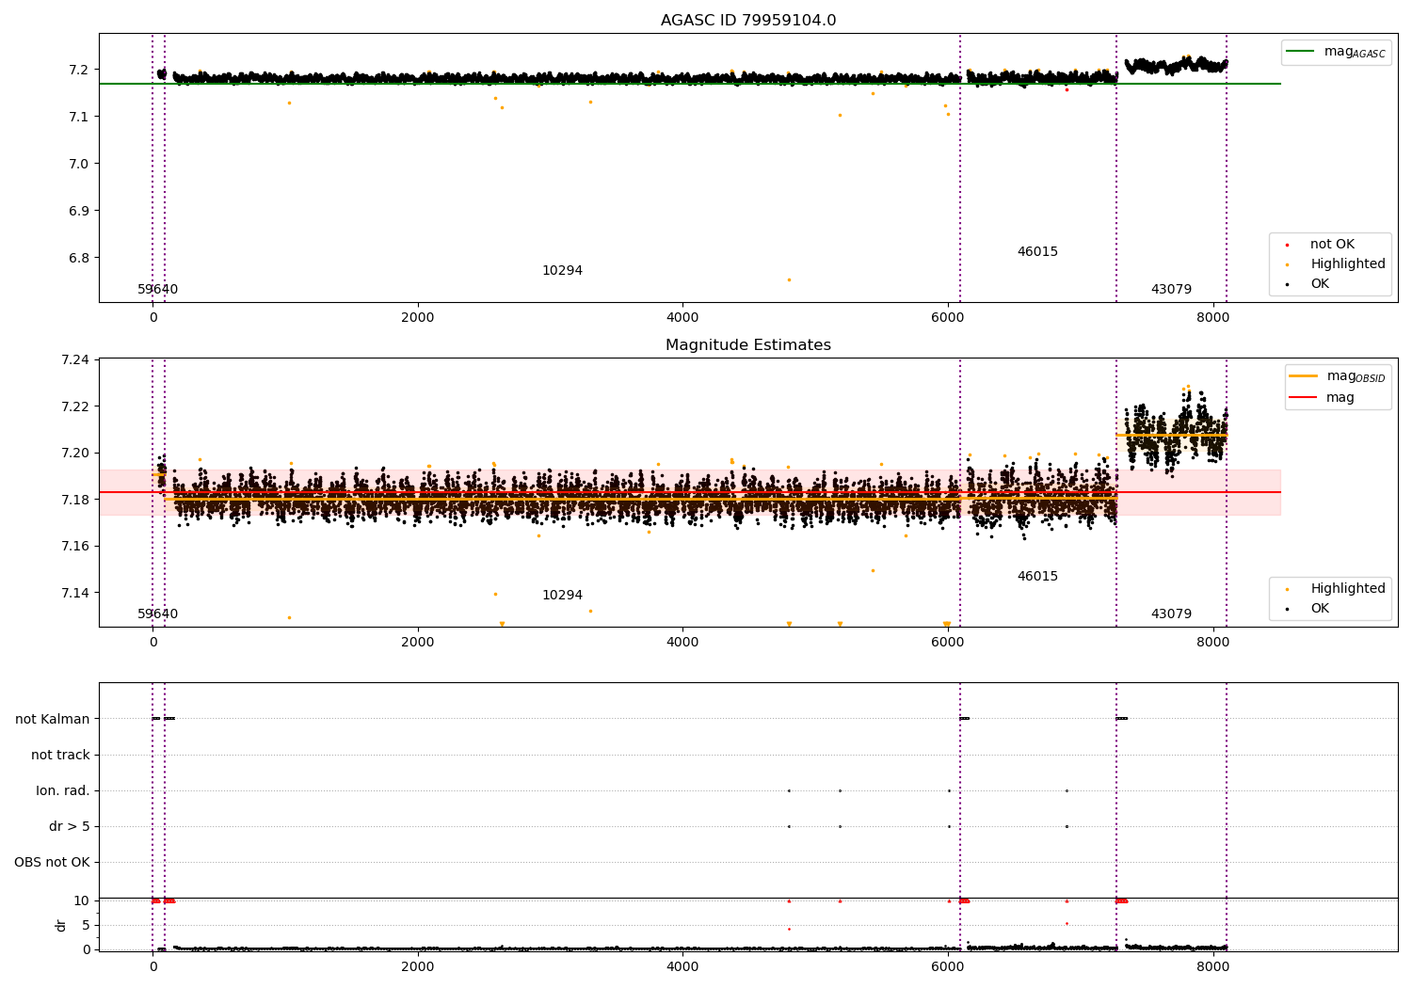
Task: Click the 4000 x-tick under the top plot
Action: click(x=682, y=318)
